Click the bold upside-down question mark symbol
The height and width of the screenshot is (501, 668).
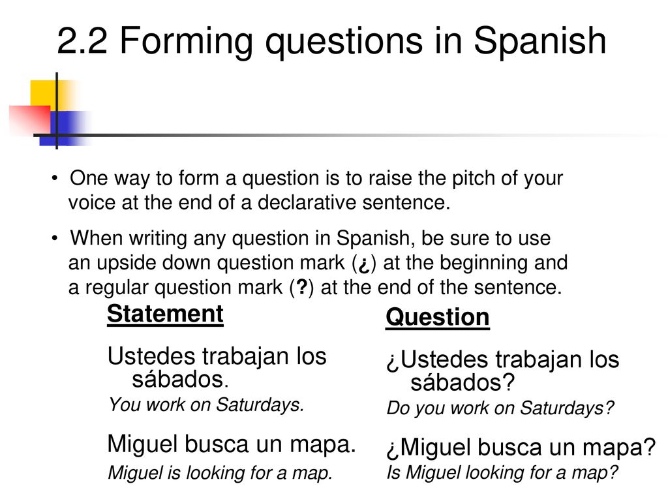[364, 264]
